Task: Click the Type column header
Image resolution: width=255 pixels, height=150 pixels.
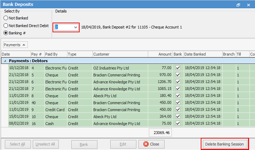Action: [80, 54]
